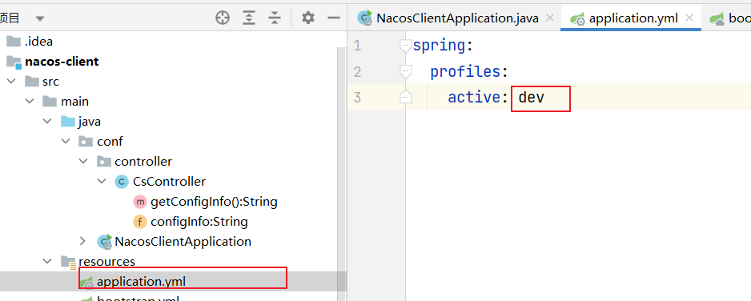Image resolution: width=751 pixels, height=301 pixels.
Task: Open project panel settings gear
Action: click(x=308, y=18)
